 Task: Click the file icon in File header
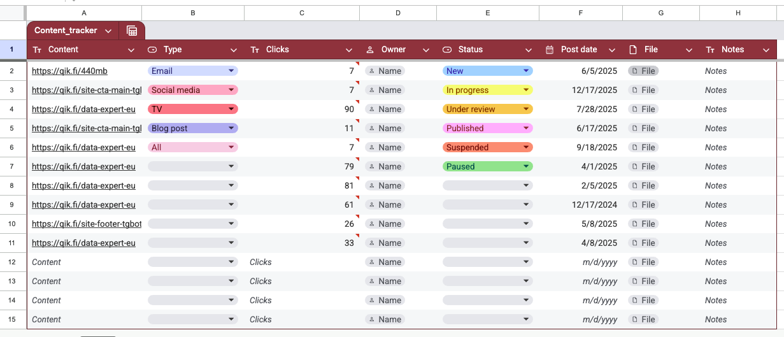633,50
